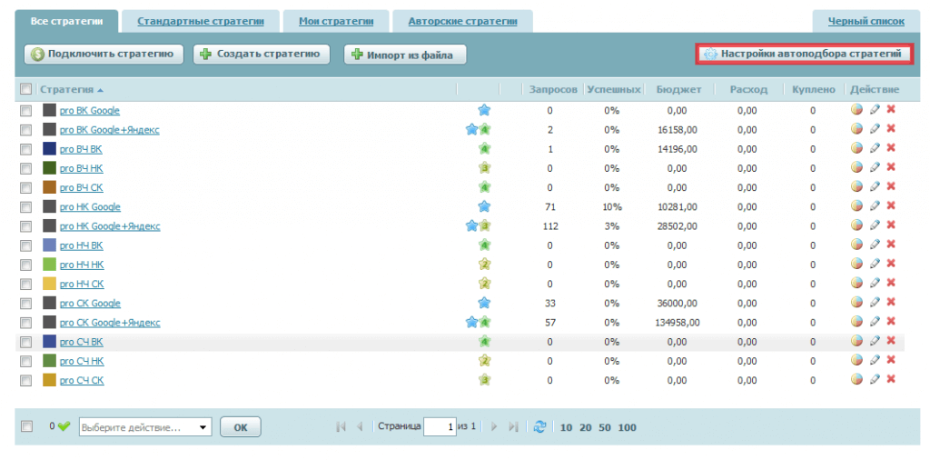Edit pro ВК Google+Яндекс with pencil icon

tap(875, 129)
